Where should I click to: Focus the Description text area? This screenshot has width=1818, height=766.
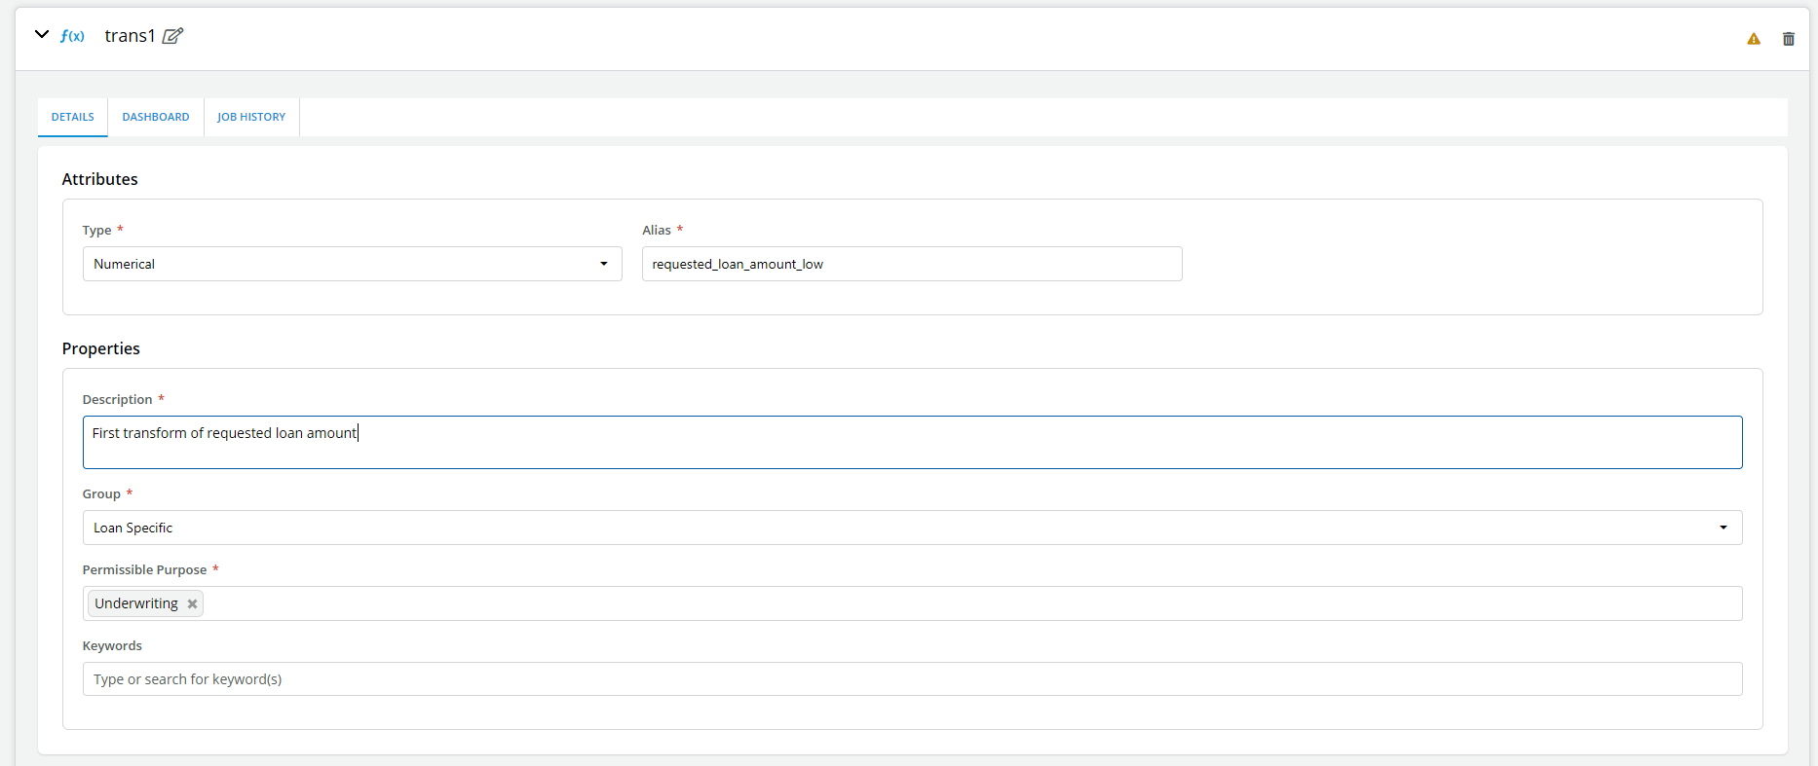911,443
